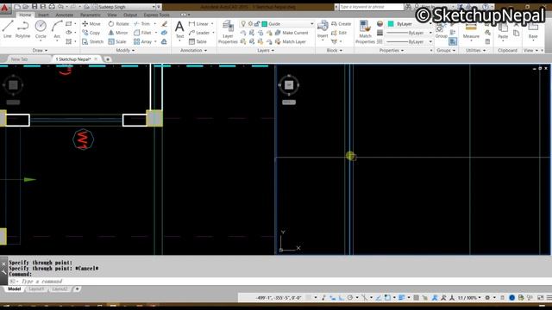This screenshot has width=552, height=310.
Task: Switch to the Annotate ribbon tab
Action: pos(65,15)
